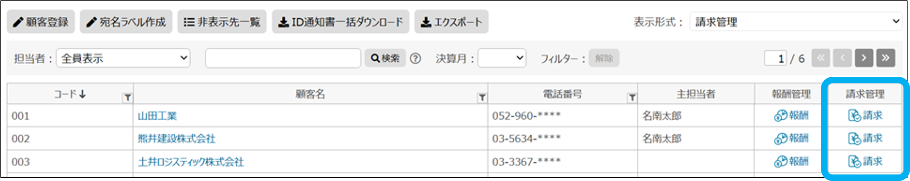Click ID通知書一括ダウンロード button
The width and height of the screenshot is (910, 181).
340,22
